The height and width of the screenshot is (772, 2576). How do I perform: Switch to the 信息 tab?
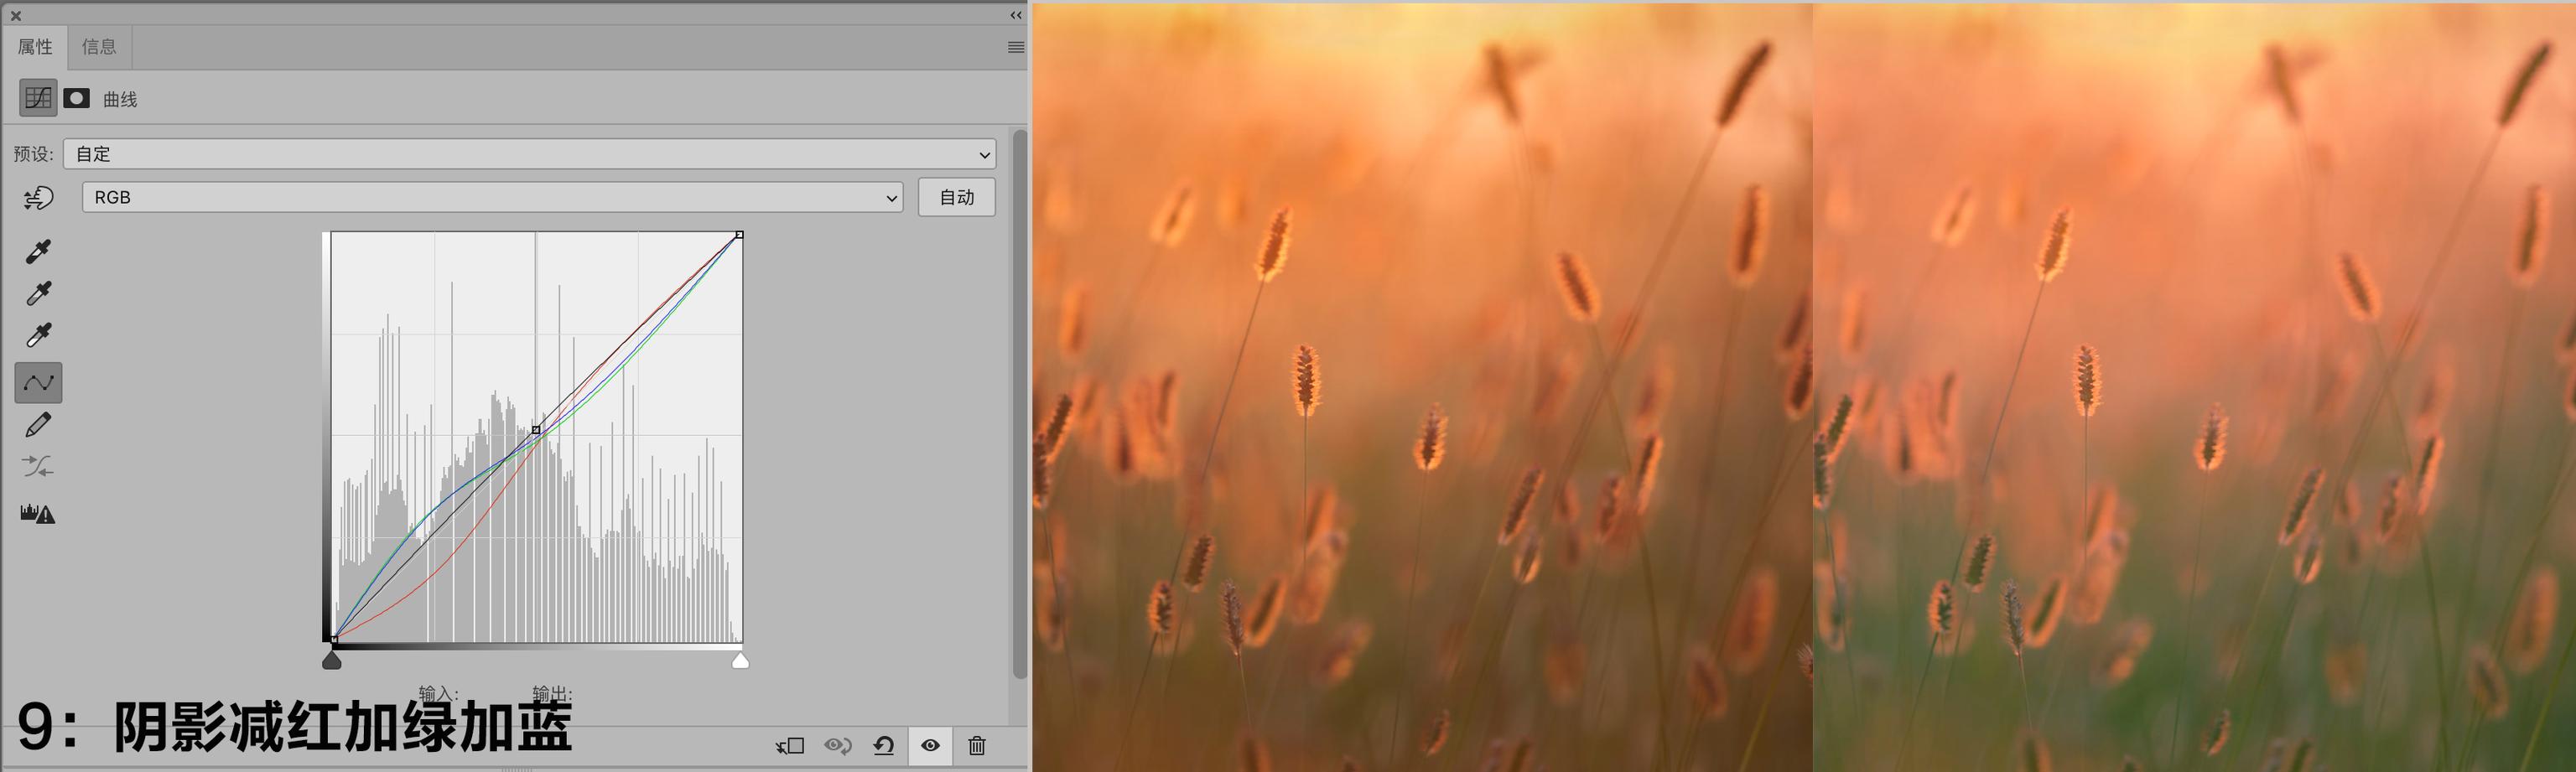coord(99,47)
